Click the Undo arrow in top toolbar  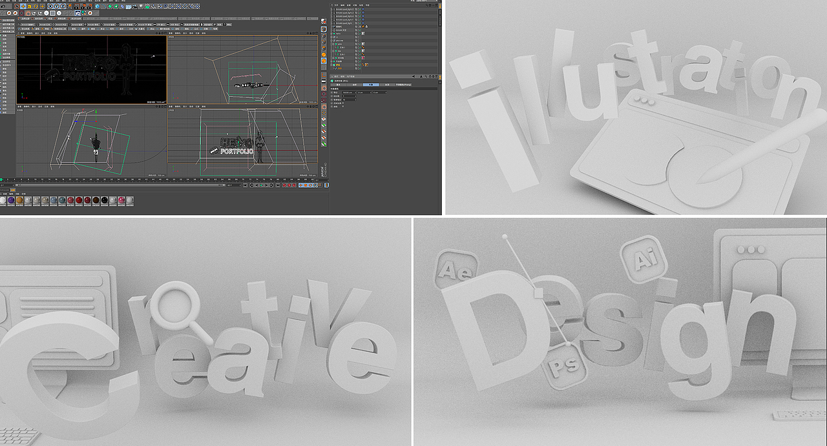(x=3, y=6)
